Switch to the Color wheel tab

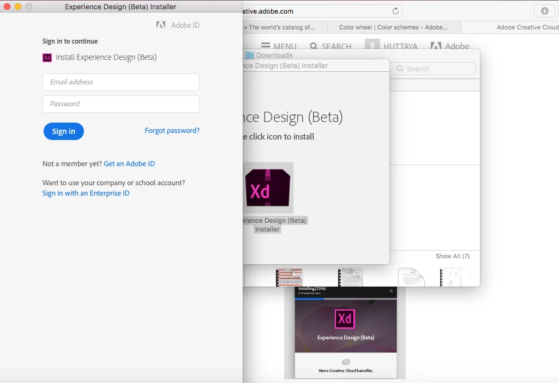[x=394, y=27]
